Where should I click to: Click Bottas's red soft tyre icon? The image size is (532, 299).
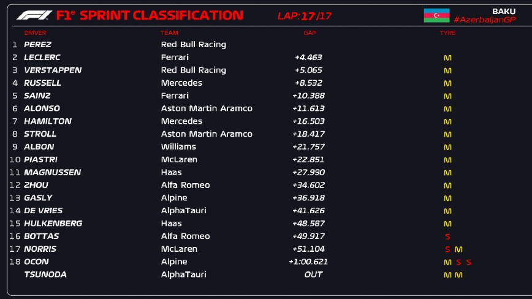tap(447, 237)
